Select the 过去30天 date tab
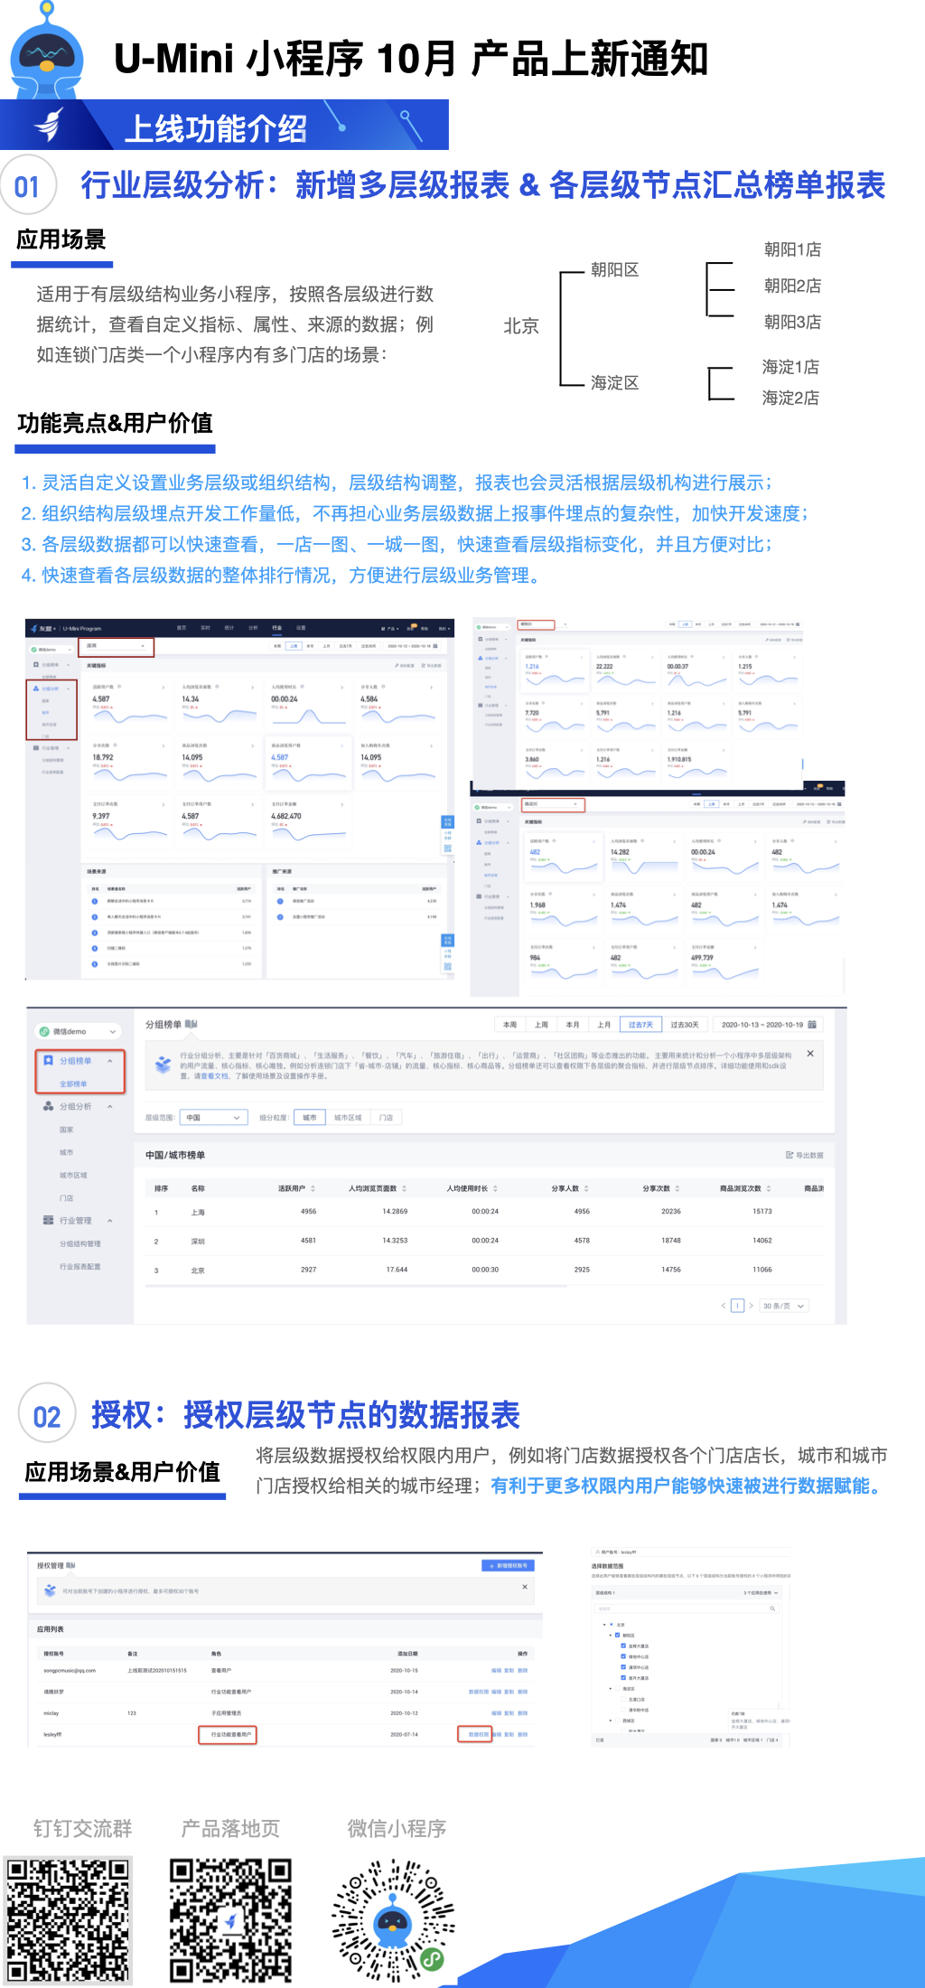The height and width of the screenshot is (1988, 925). coord(685,1025)
